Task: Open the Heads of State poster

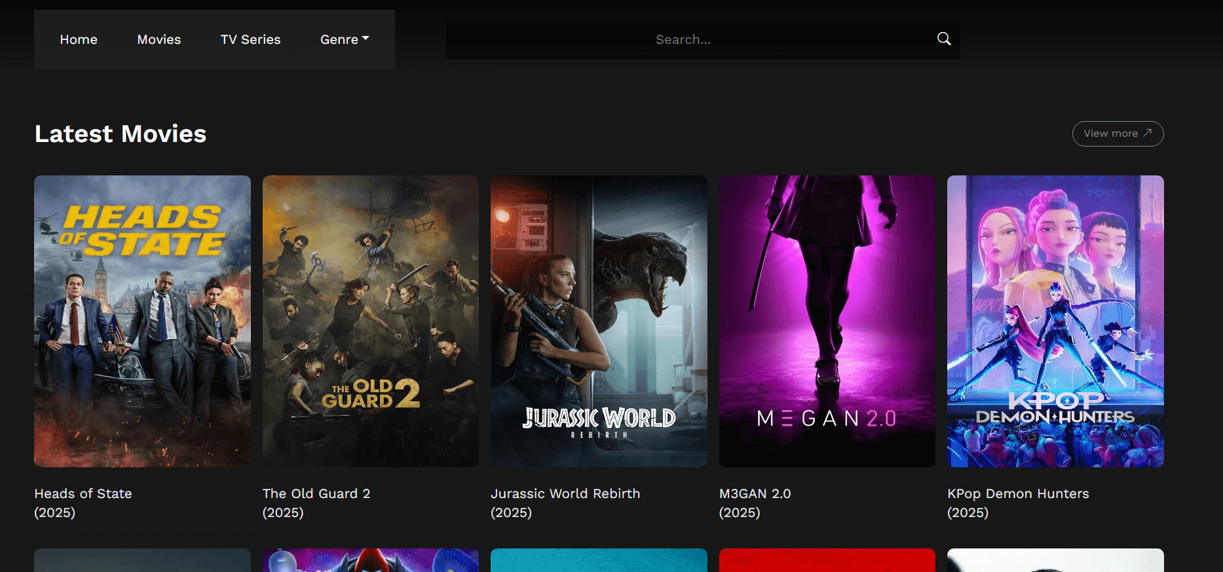Action: click(142, 321)
